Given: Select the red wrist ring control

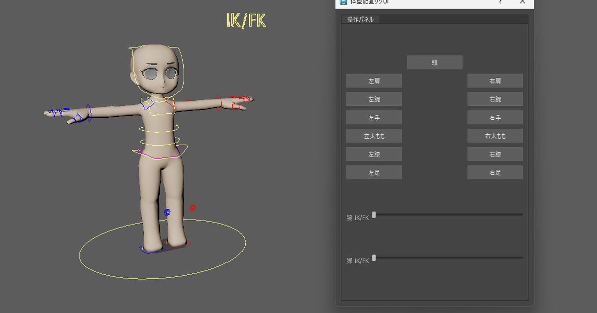Looking at the screenshot, I should (218, 103).
